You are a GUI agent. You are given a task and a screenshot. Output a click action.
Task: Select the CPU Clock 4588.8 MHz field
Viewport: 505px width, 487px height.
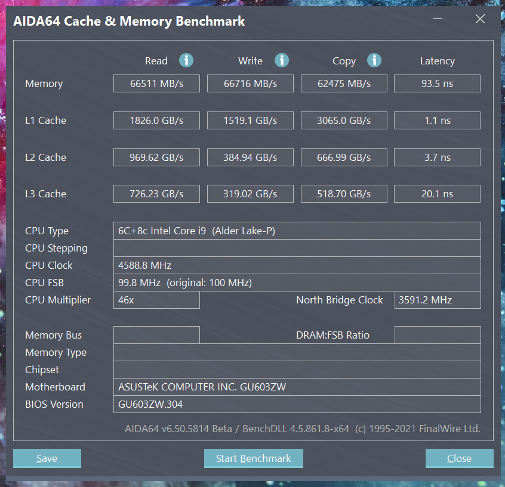click(297, 265)
